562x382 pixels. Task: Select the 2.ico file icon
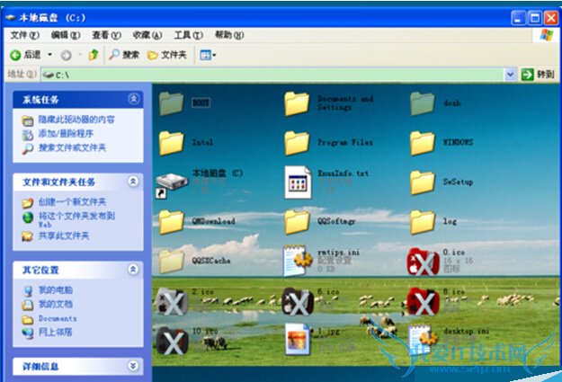[x=173, y=301]
